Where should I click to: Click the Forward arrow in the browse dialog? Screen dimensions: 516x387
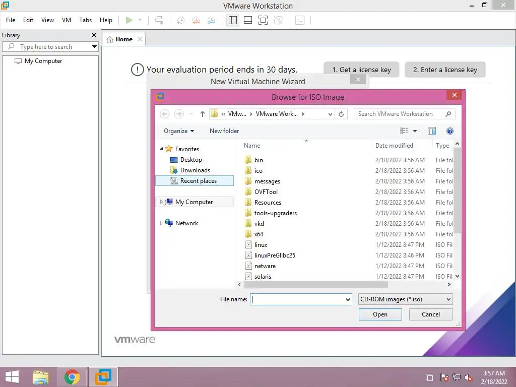179,114
